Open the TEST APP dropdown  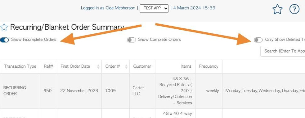coord(154,8)
